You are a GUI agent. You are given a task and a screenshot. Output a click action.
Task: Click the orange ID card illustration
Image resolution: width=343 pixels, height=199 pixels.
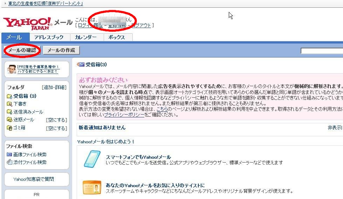coord(92,188)
